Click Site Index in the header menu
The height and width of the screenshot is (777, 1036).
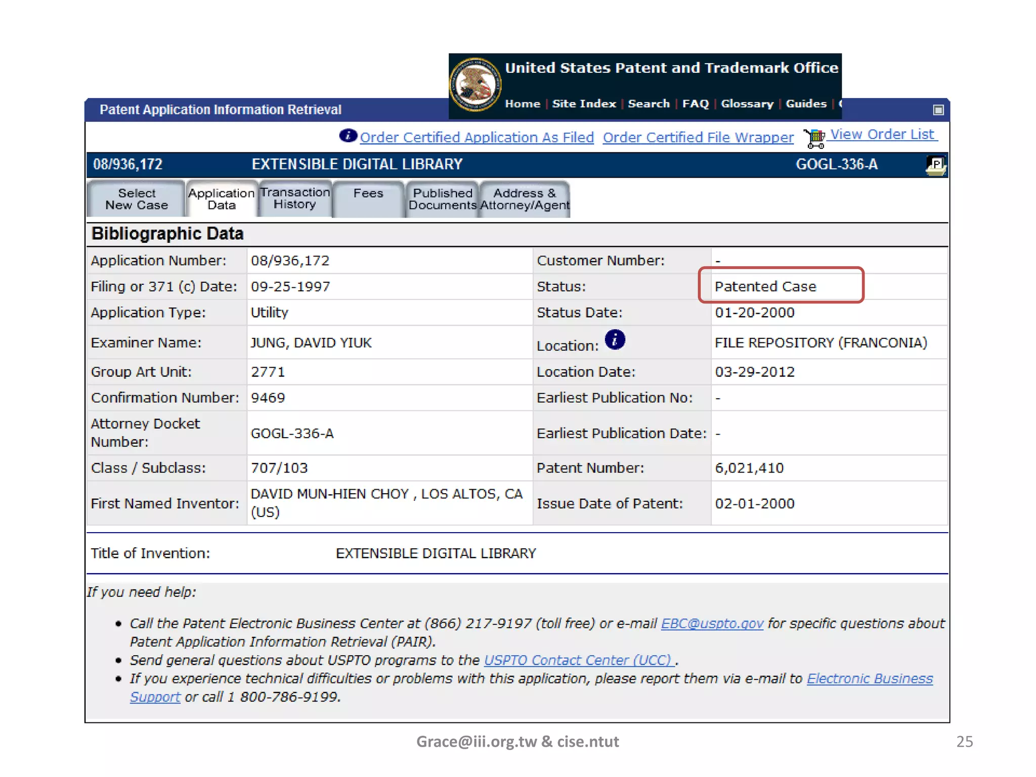click(584, 104)
